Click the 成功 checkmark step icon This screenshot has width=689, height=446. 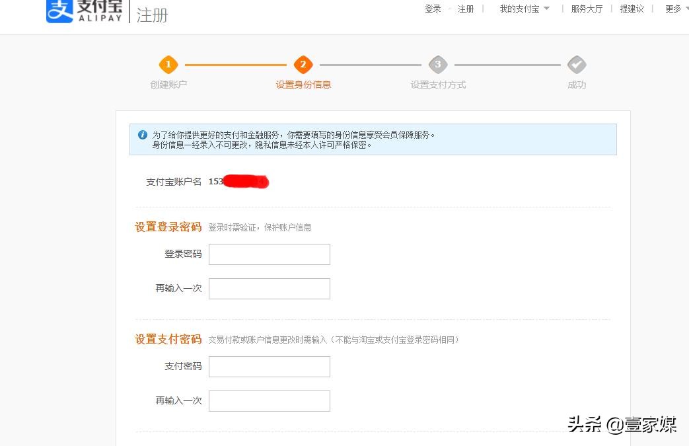point(577,64)
